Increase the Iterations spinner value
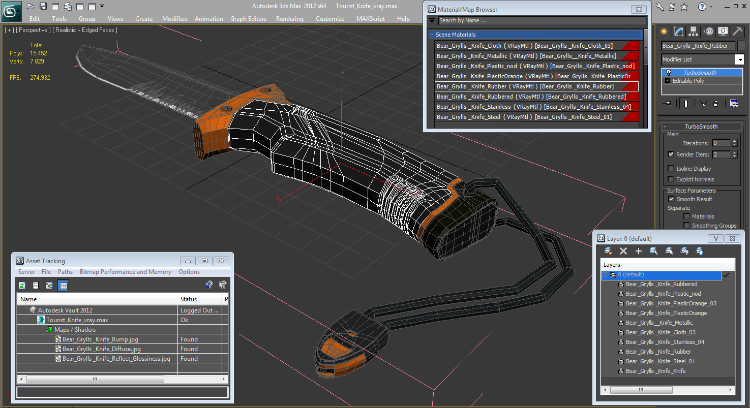The height and width of the screenshot is (408, 750). pos(734,141)
